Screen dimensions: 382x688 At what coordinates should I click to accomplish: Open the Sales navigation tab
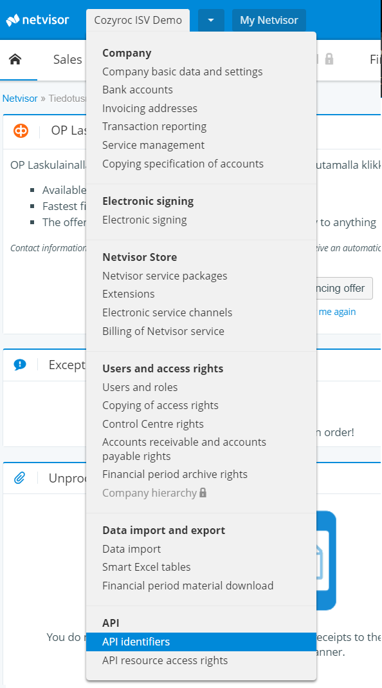(68, 59)
